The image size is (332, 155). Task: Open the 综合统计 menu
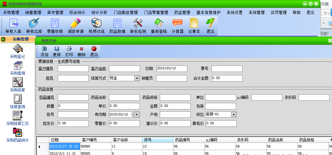tap(77, 12)
